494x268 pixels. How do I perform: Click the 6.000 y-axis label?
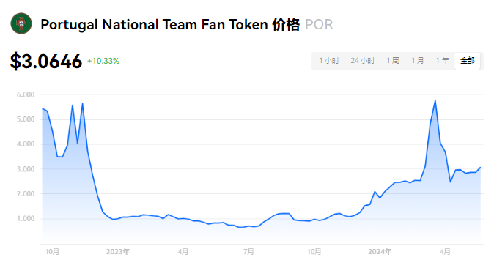click(26, 94)
